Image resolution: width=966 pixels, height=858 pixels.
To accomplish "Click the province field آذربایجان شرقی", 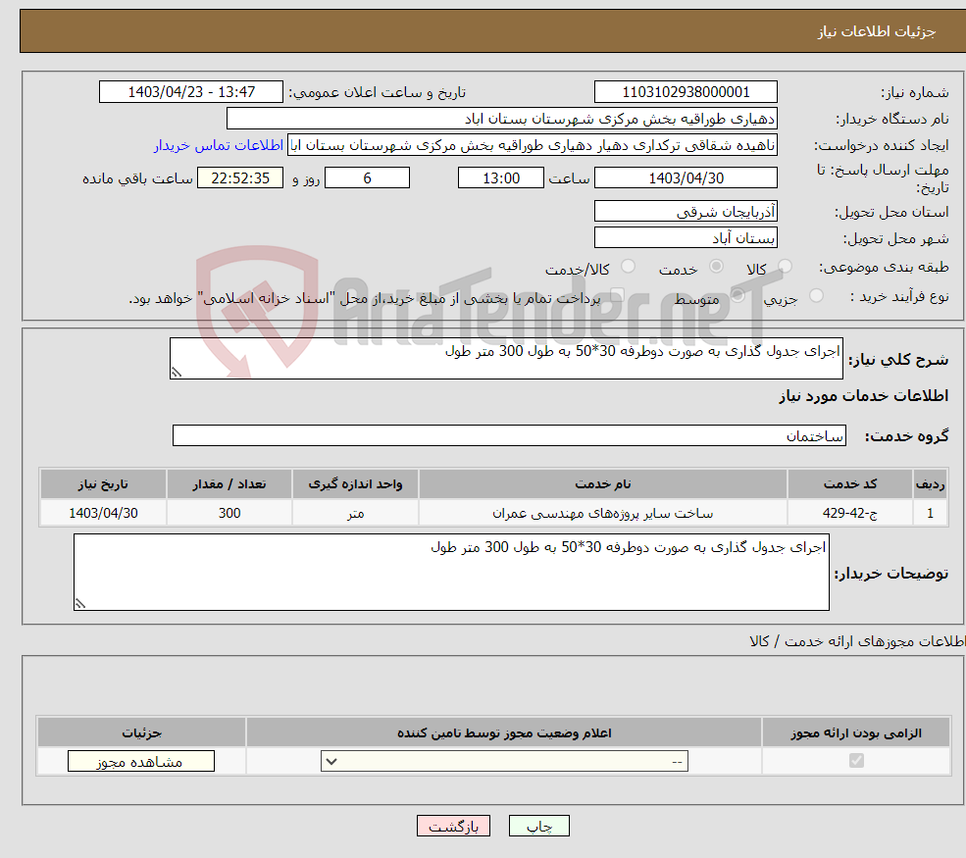I will click(686, 211).
